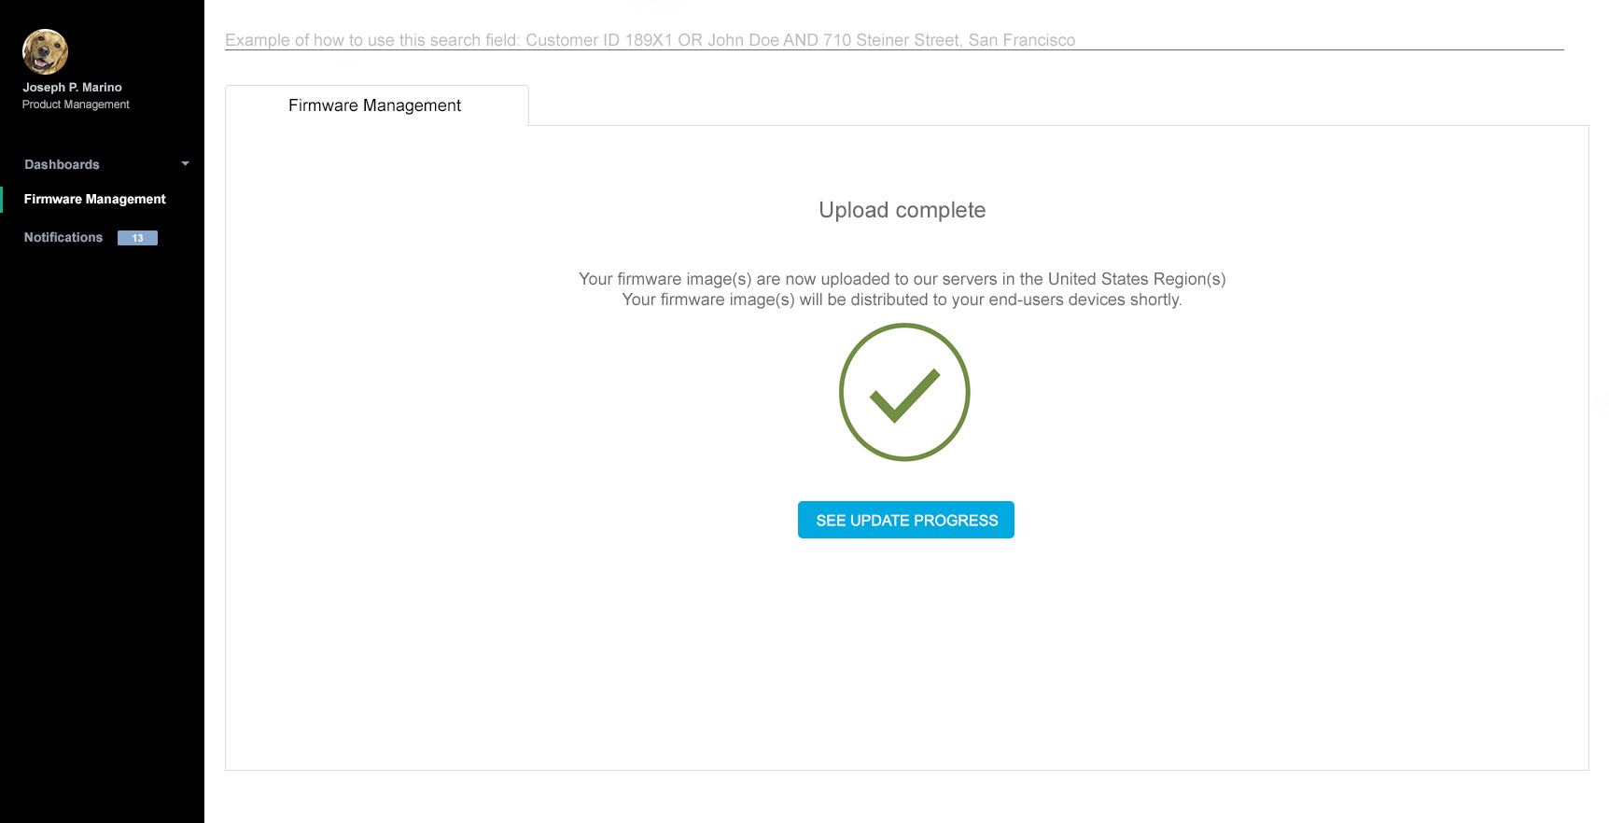This screenshot has width=1609, height=823.
Task: Click the Product Management role label
Action: (76, 105)
